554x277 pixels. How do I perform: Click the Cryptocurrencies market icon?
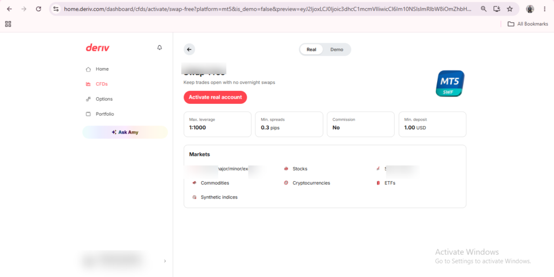click(x=286, y=183)
